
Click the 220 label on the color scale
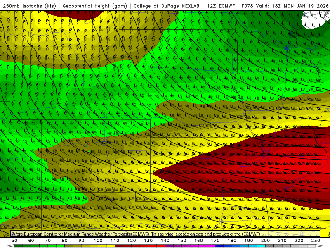click(x=299, y=241)
